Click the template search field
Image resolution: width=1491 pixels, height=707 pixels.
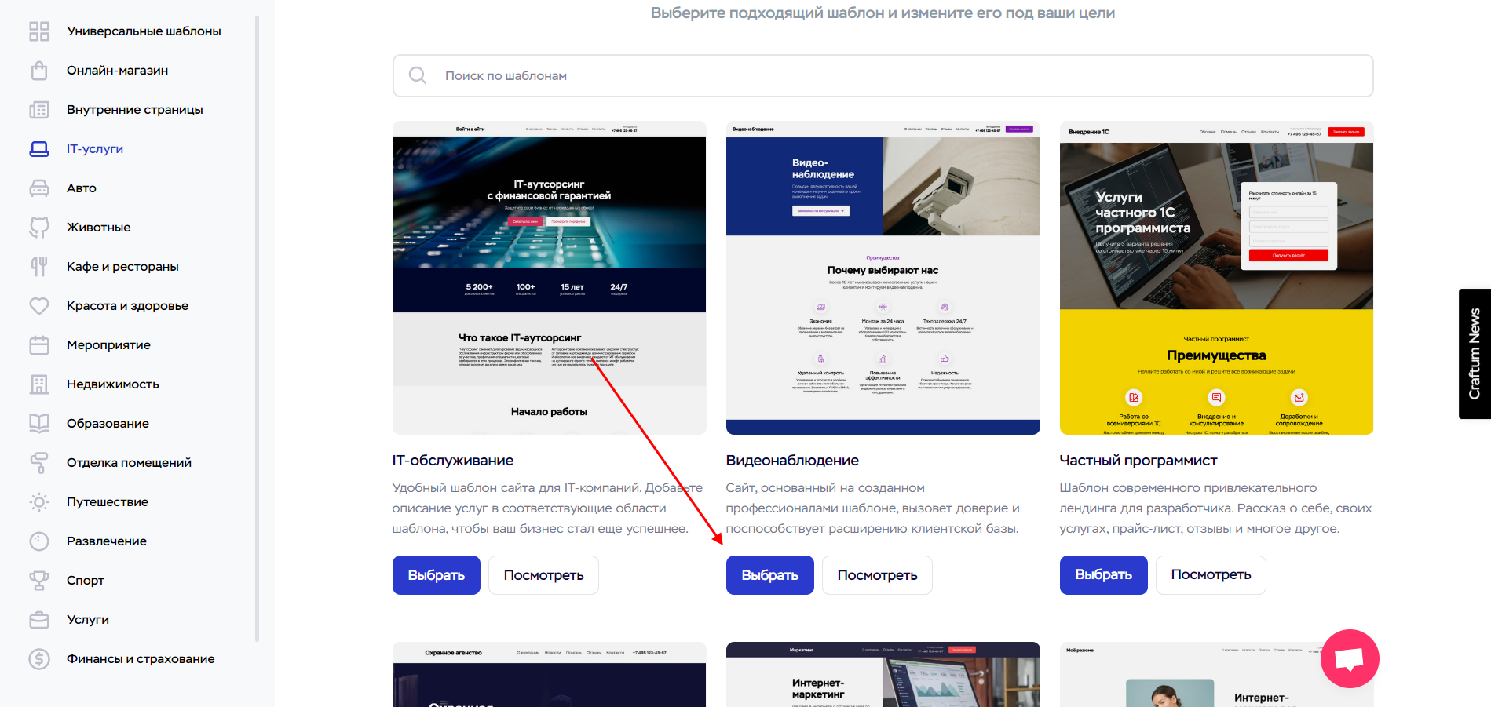click(x=883, y=75)
